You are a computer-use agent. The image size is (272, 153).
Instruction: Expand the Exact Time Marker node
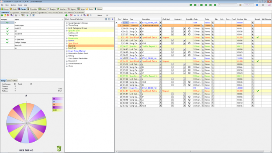tap(67, 51)
